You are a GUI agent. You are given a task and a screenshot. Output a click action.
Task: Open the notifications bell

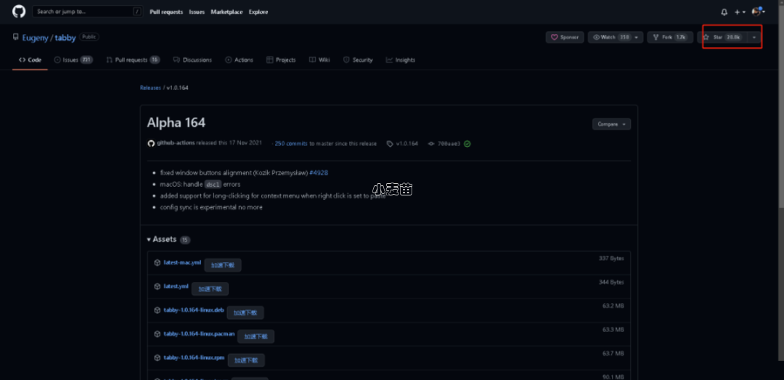[724, 12]
